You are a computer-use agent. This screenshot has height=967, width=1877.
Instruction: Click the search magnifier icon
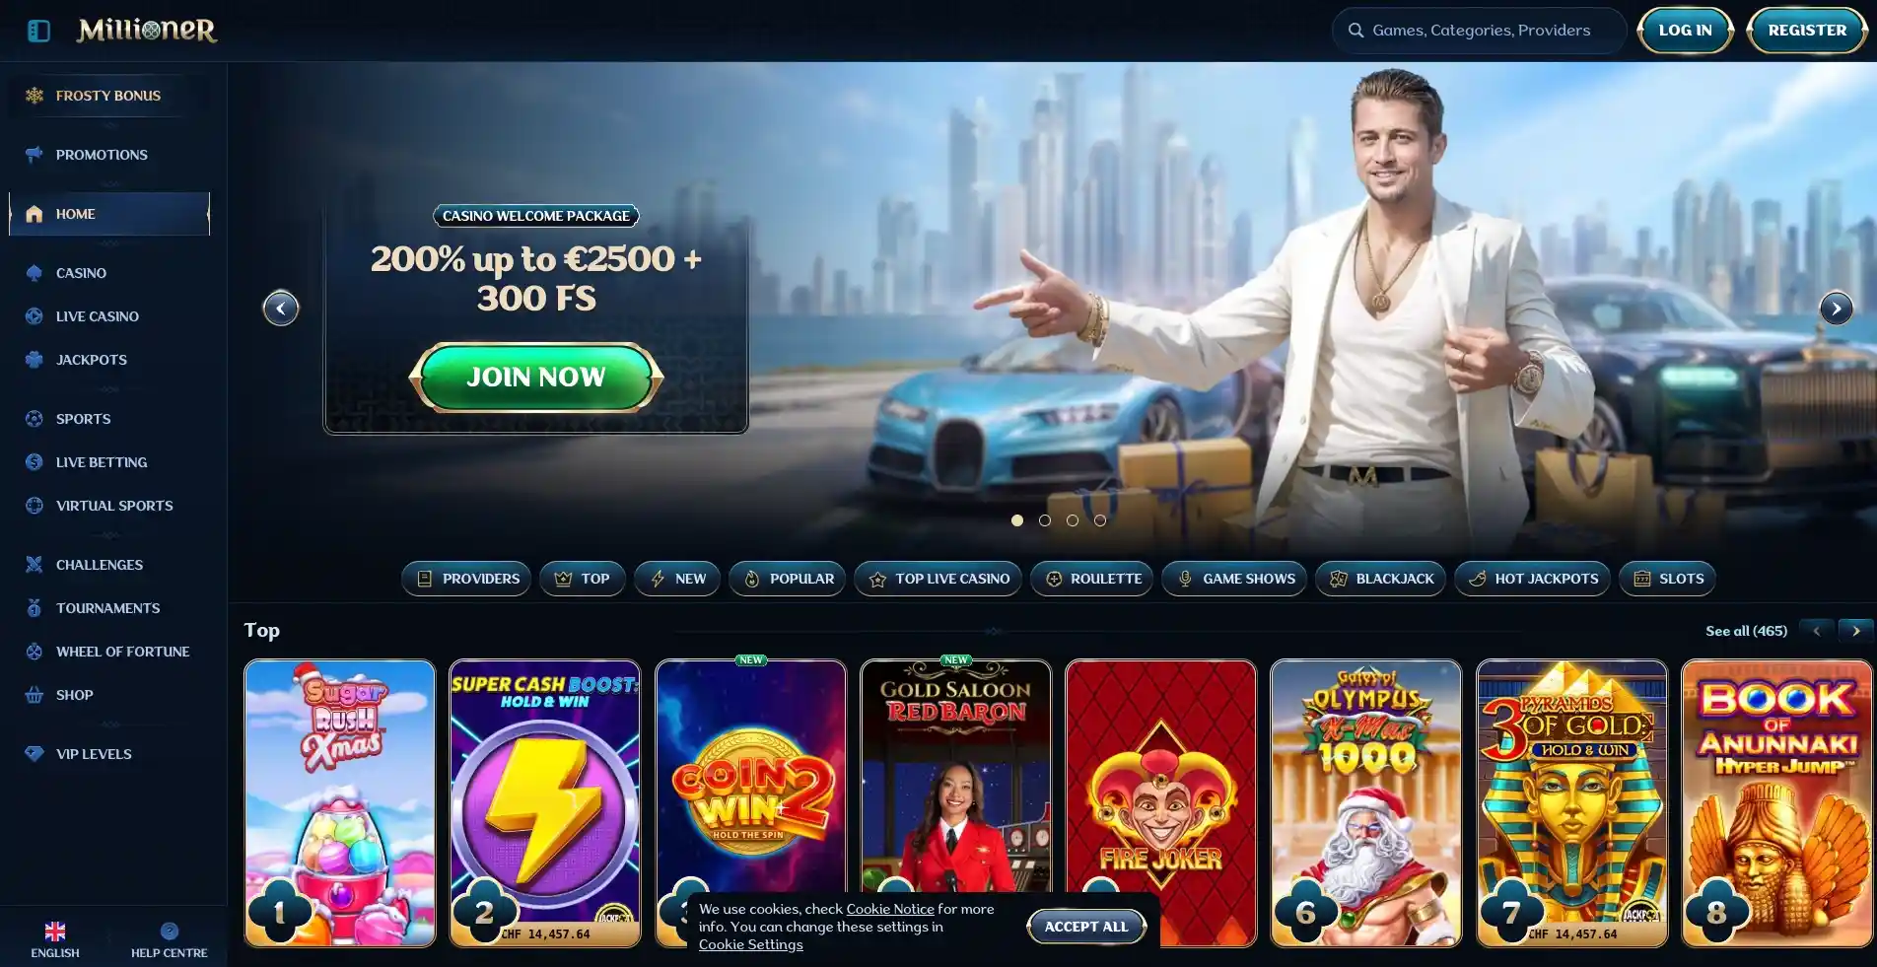1356,31
